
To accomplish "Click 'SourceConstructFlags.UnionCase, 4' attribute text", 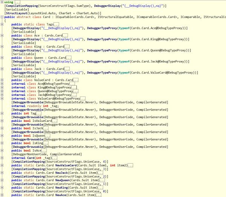I will coord(76,162).
